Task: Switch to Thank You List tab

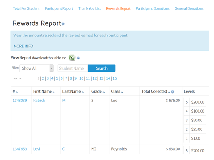Action: (x=89, y=8)
